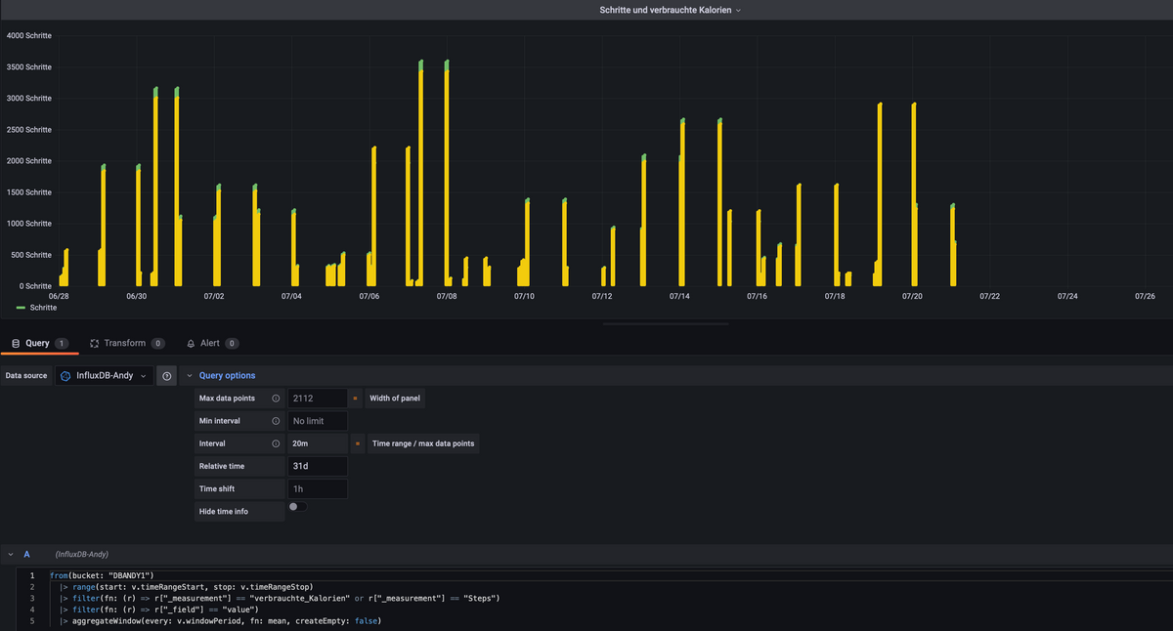Click the Schritte legend label
This screenshot has height=631, width=1173.
pyautogui.click(x=43, y=308)
